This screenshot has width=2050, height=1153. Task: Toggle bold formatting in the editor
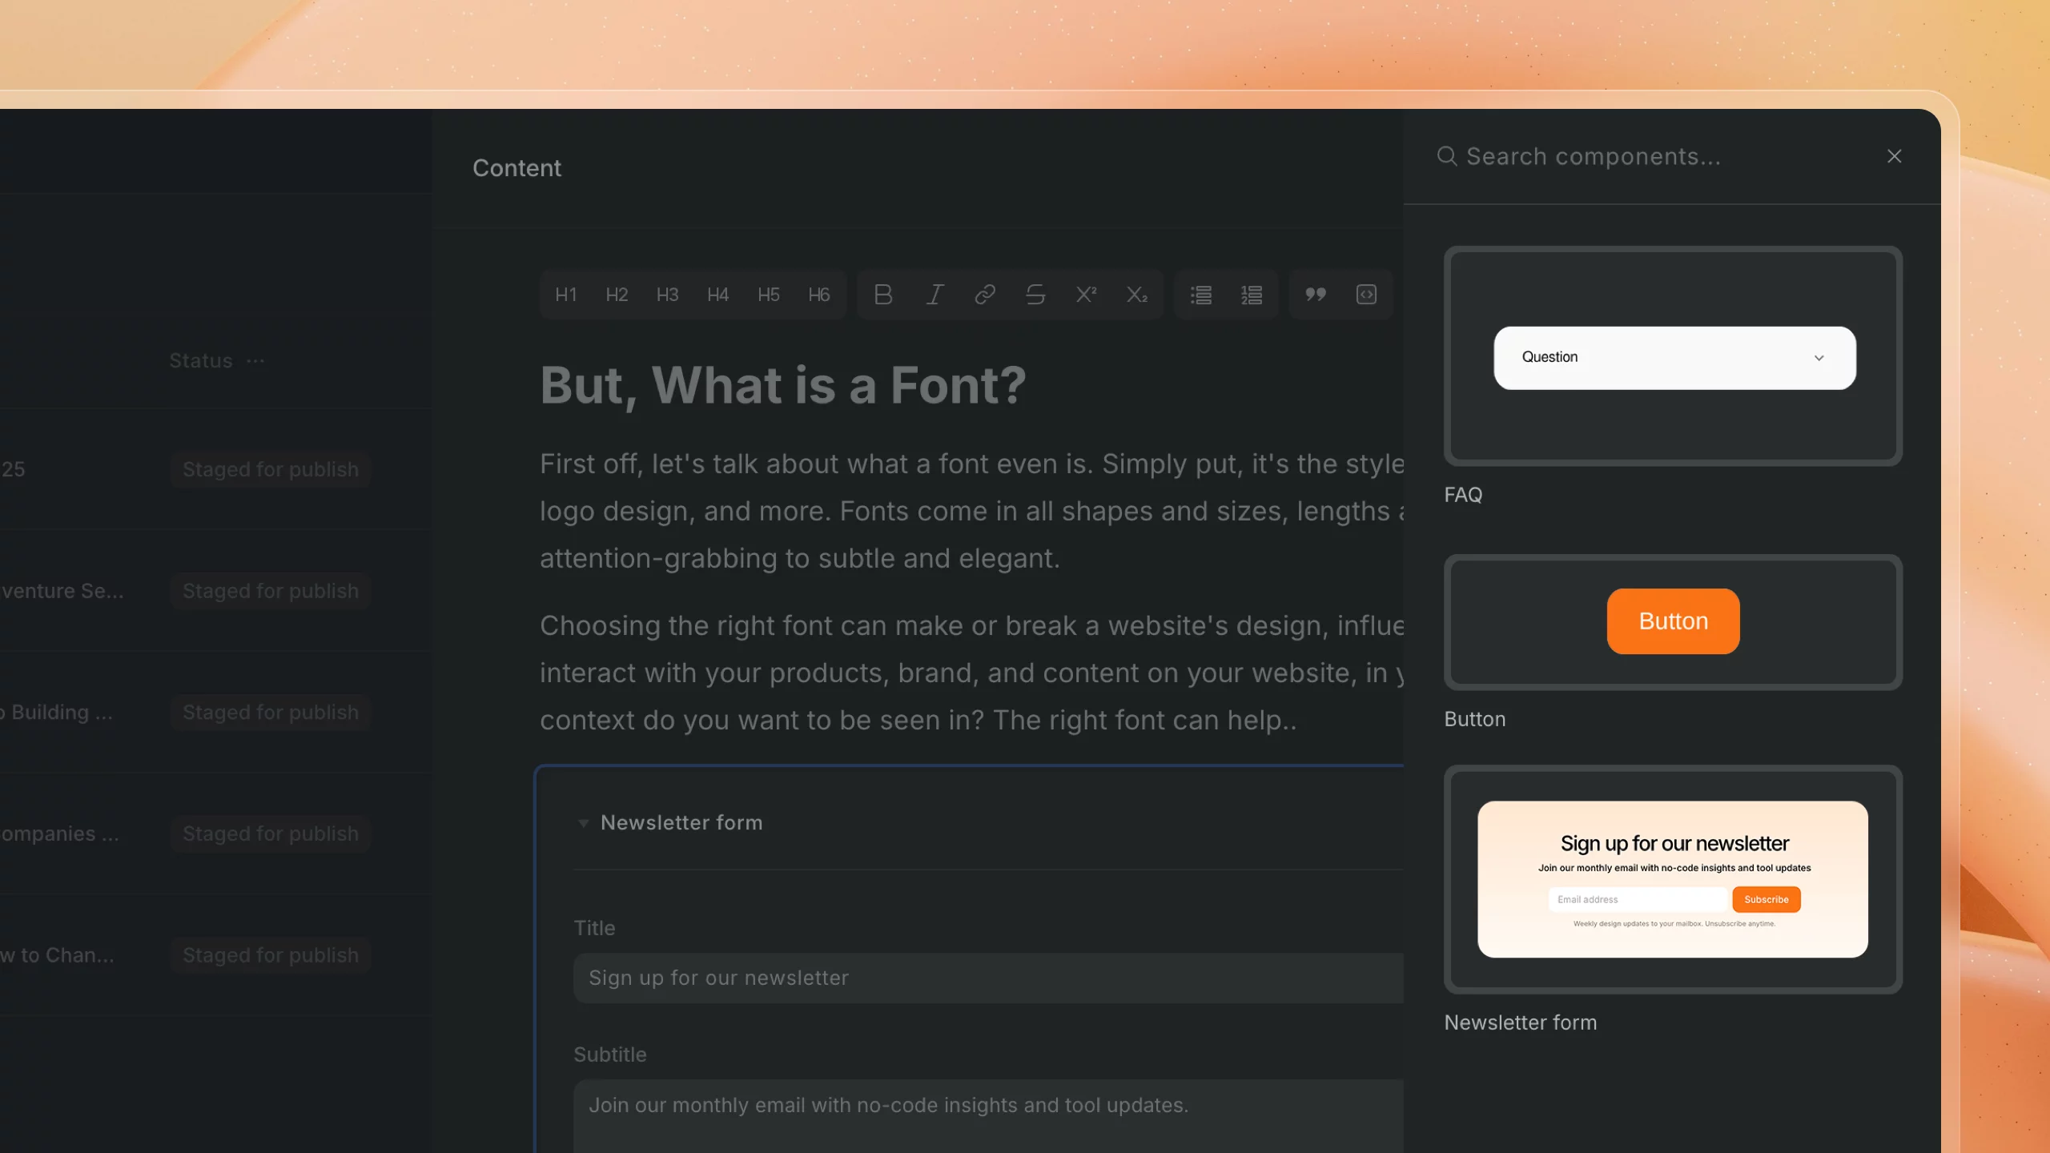click(x=883, y=295)
